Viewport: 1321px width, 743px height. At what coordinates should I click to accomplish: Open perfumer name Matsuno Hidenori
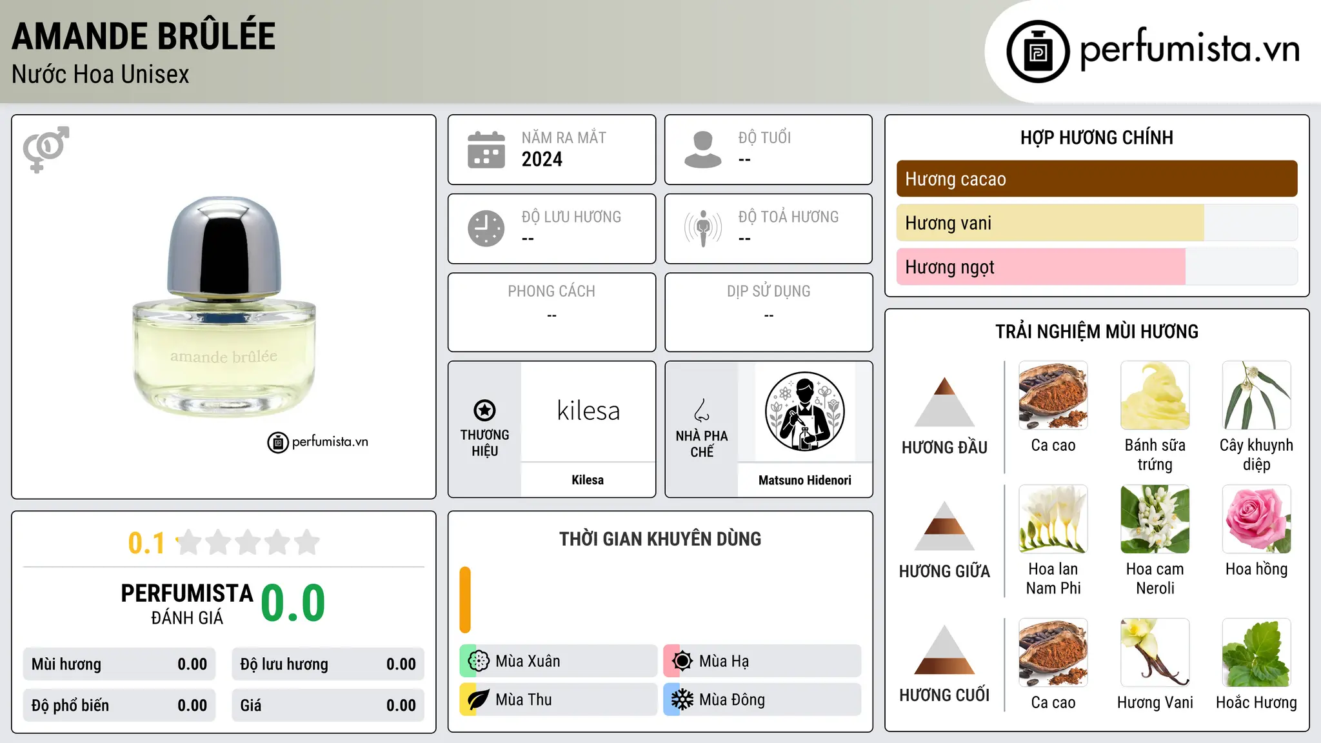804,480
